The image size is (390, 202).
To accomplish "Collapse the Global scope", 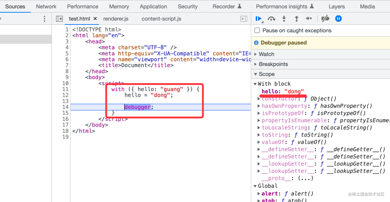I will point(255,186).
